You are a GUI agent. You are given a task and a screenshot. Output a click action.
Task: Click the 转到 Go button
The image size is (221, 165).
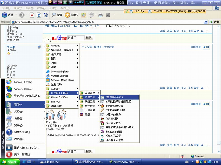[214, 22]
